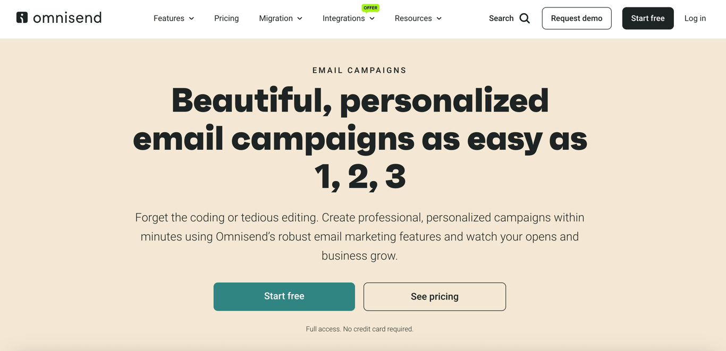Click the Omnisend logo
This screenshot has height=351, width=726.
point(58,17)
